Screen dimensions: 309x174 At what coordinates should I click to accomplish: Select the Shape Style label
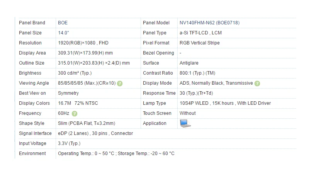[x=32, y=123]
